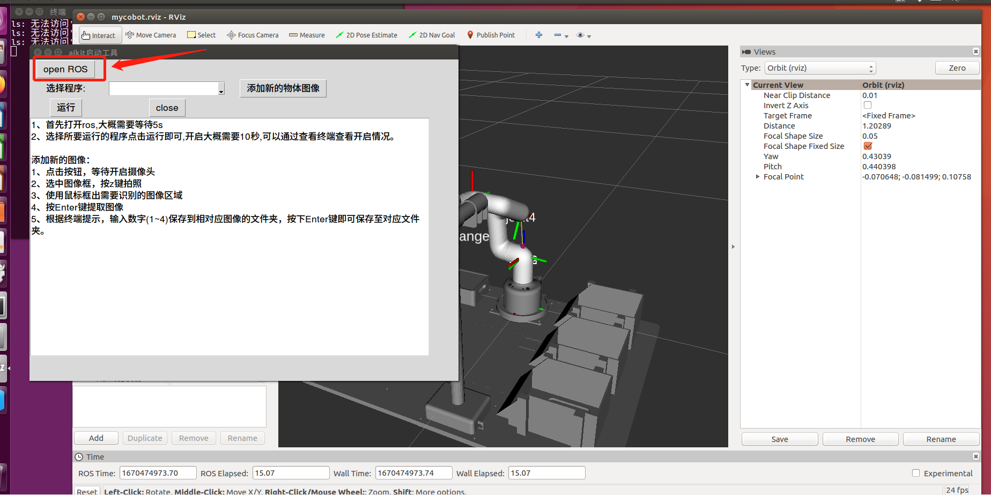
Task: Click the Zero button in Views
Action: pyautogui.click(x=957, y=68)
